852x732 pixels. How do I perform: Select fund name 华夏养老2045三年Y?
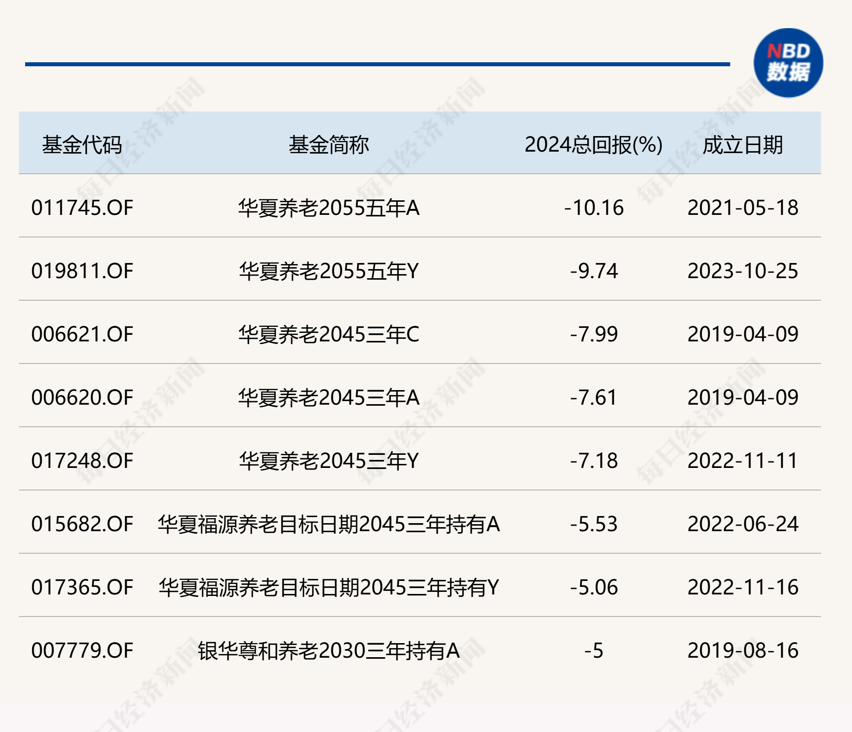point(329,461)
